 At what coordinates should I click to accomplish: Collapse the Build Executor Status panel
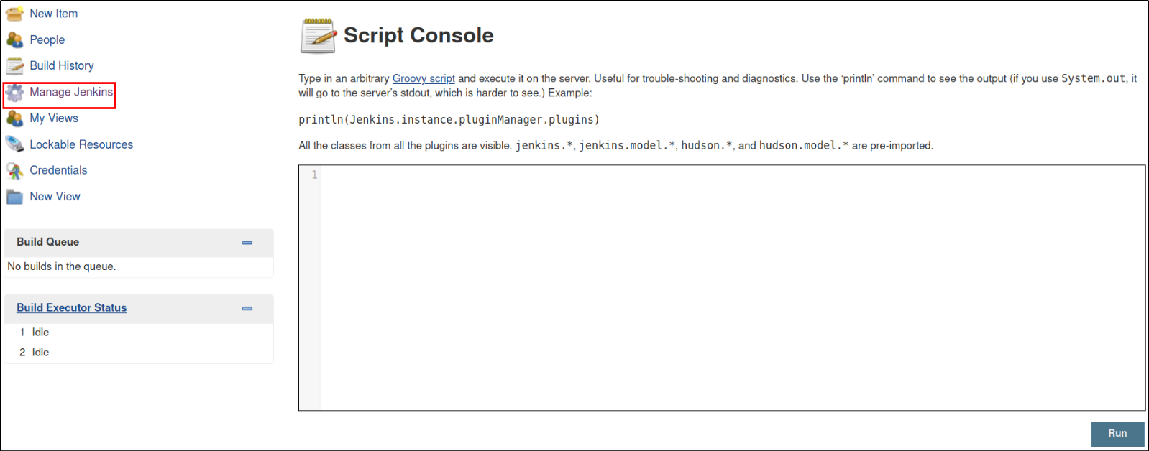point(247,308)
